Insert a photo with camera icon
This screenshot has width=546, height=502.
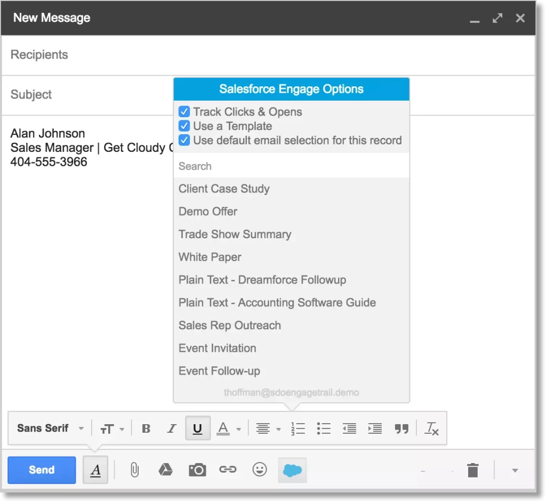[197, 470]
